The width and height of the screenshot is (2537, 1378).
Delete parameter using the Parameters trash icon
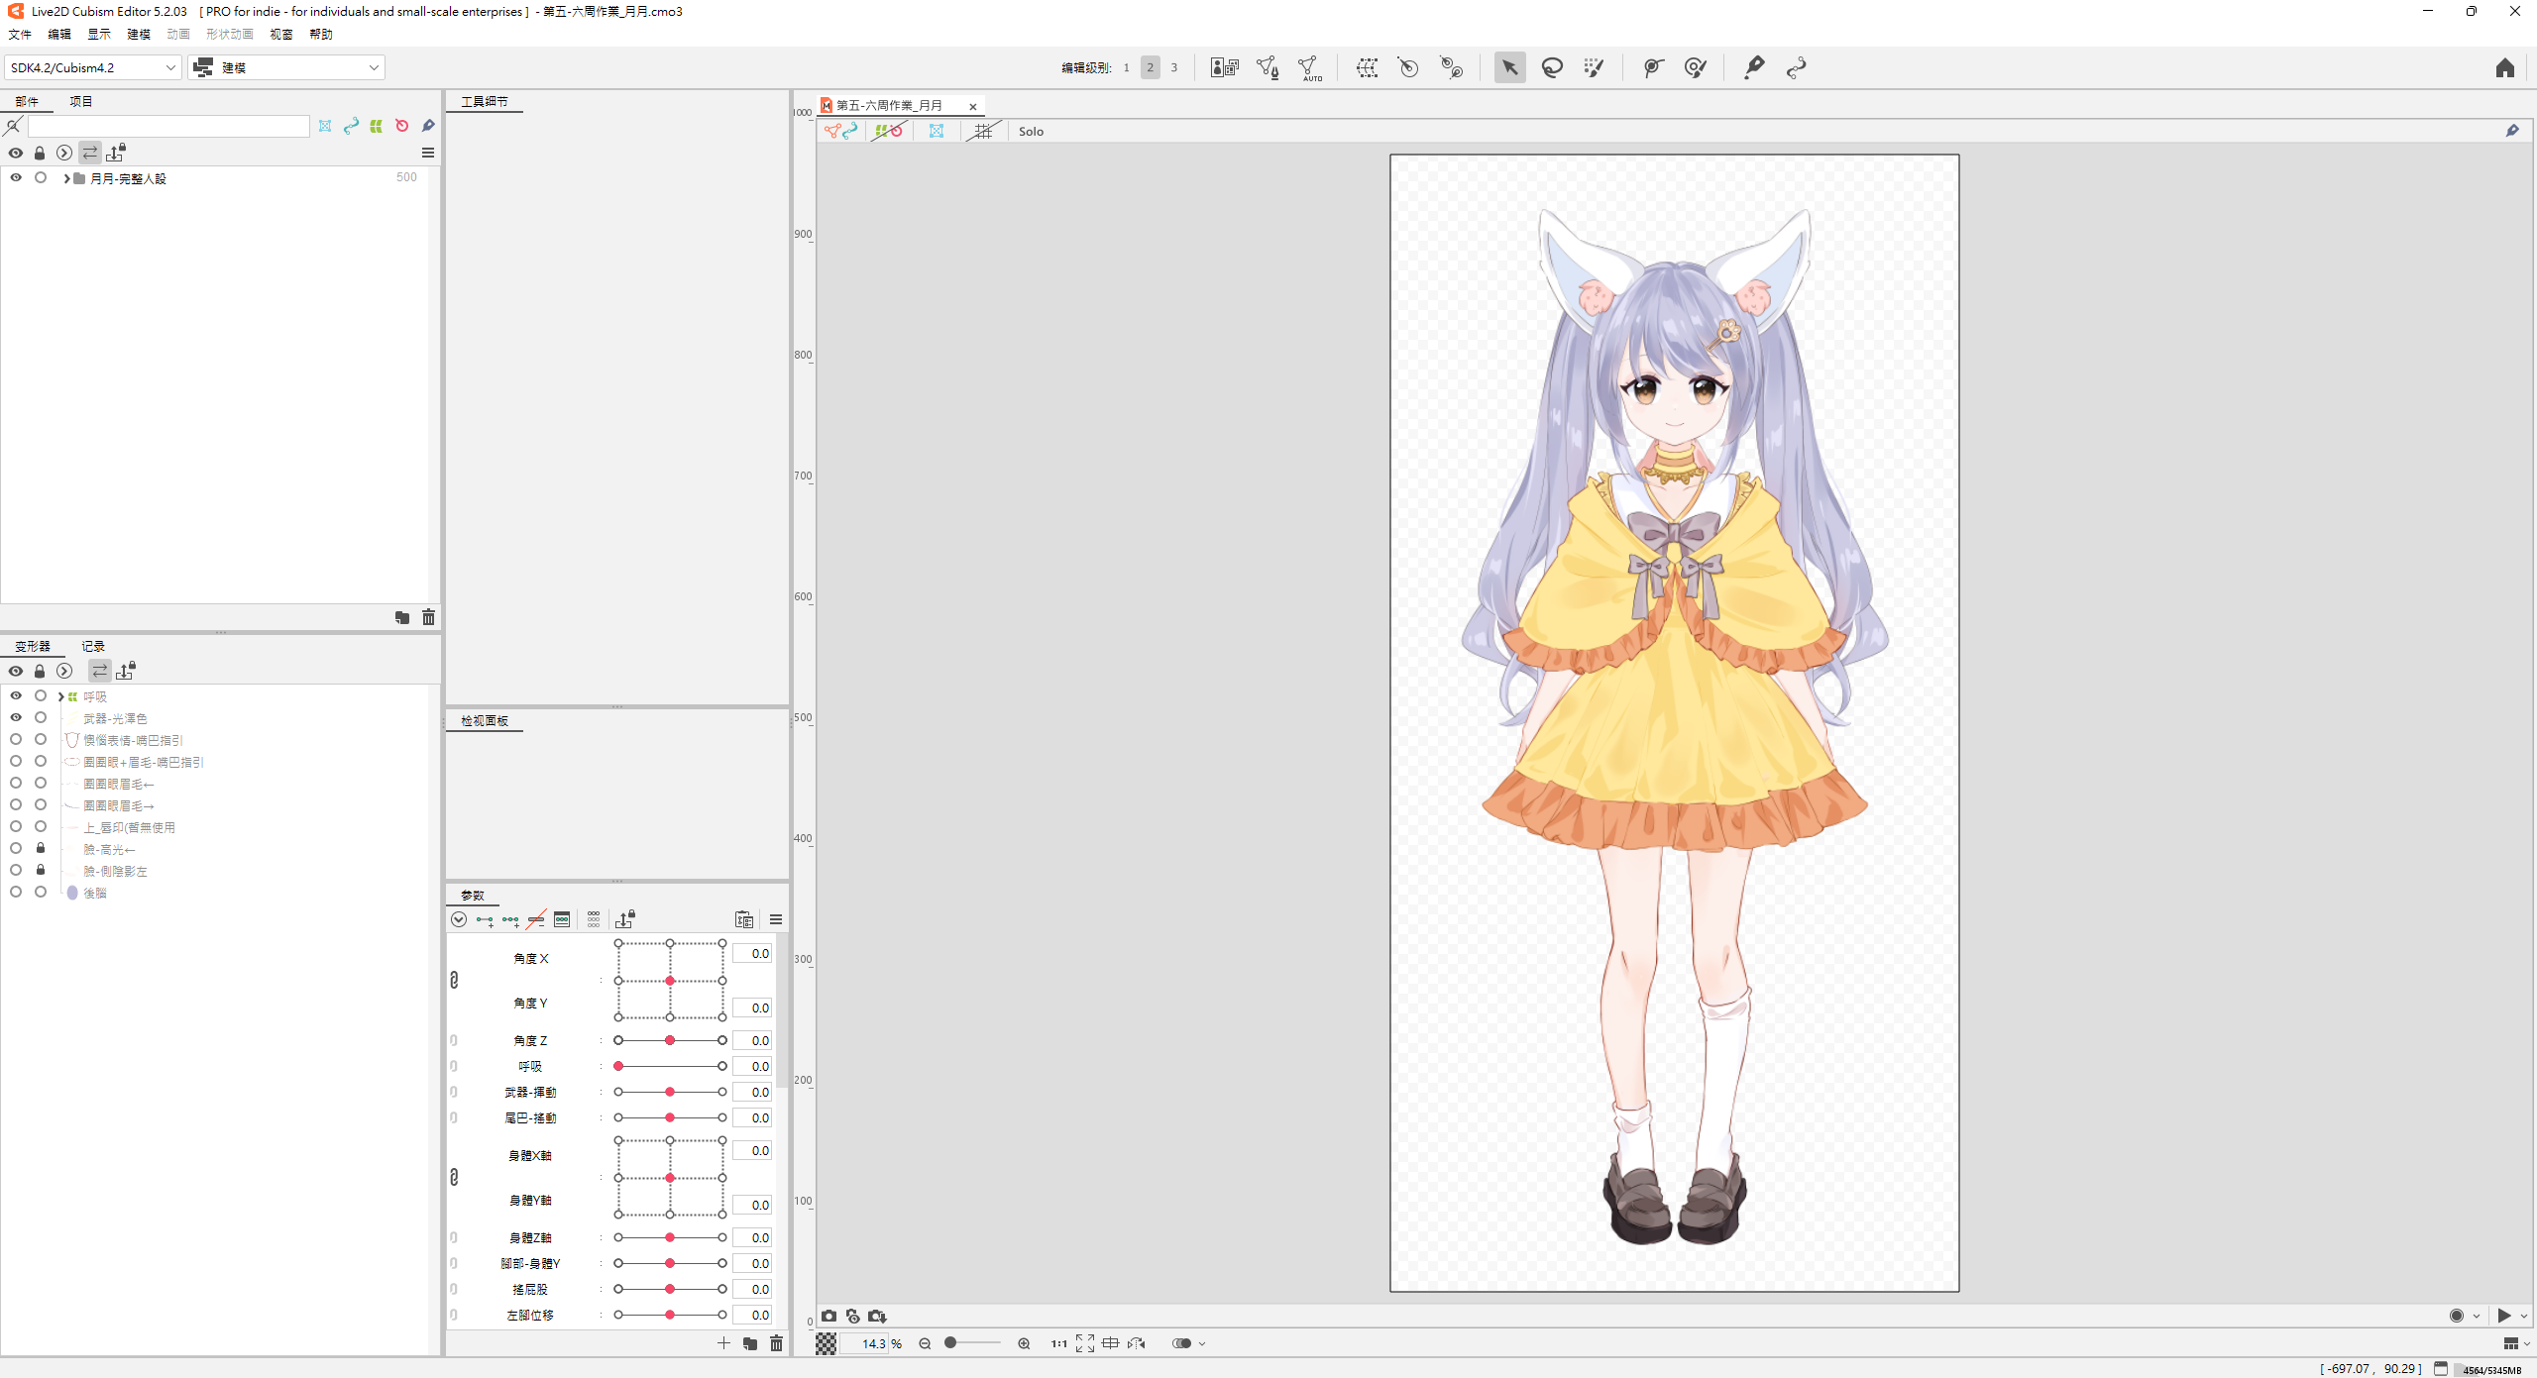tap(776, 1343)
